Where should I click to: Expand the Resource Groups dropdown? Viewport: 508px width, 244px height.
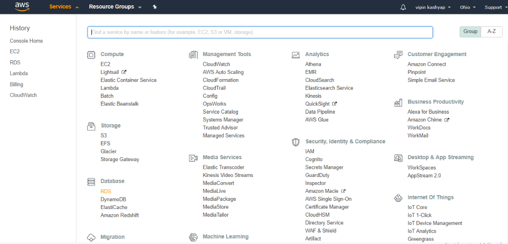tap(115, 7)
